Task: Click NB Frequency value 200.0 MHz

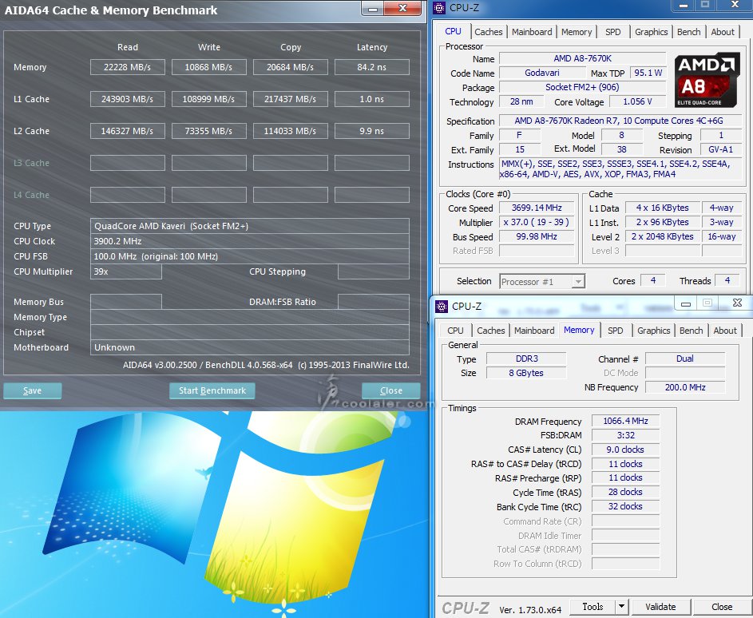Action: 685,387
